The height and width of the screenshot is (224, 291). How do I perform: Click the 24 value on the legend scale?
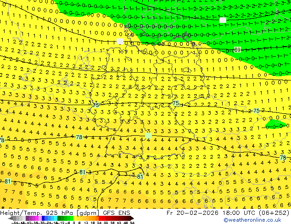[99, 223]
